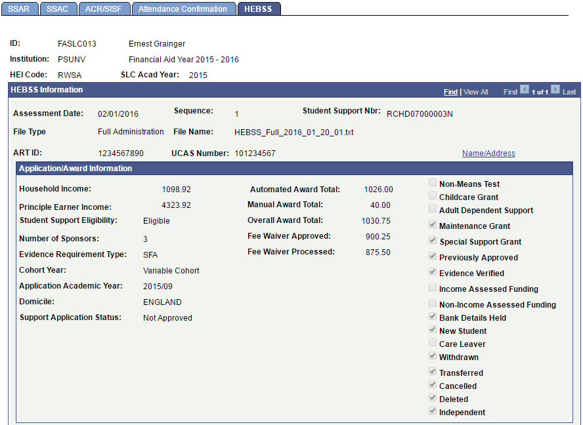
Task: Click the UCAS Number 101234567
Action: point(255,153)
